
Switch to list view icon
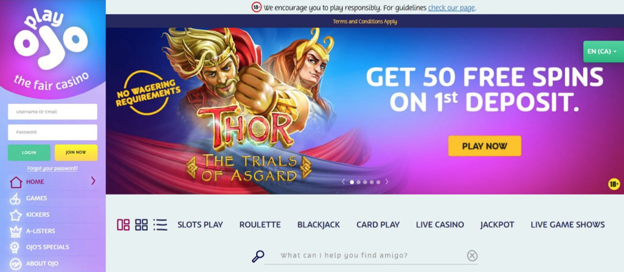[160, 225]
